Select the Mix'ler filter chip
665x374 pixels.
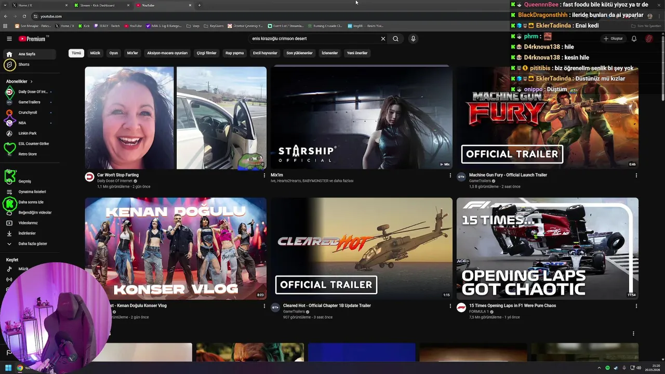click(132, 53)
